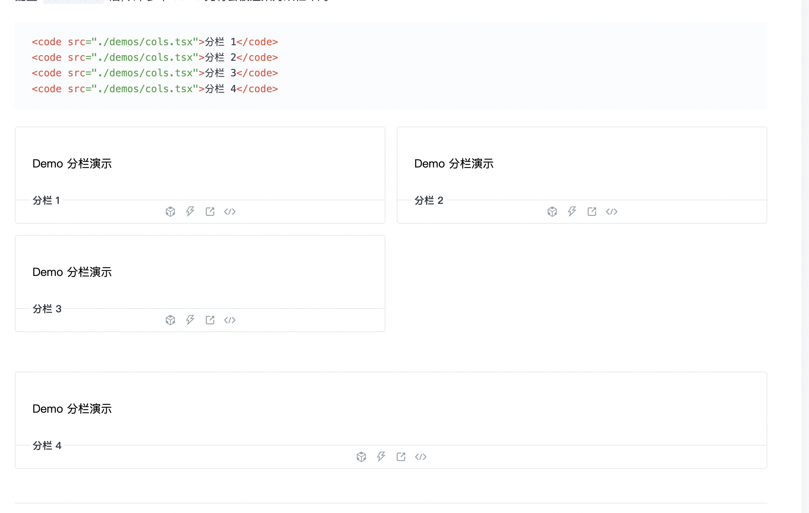Click the code line ending with 分栏 1
809x513 pixels.
pos(155,42)
